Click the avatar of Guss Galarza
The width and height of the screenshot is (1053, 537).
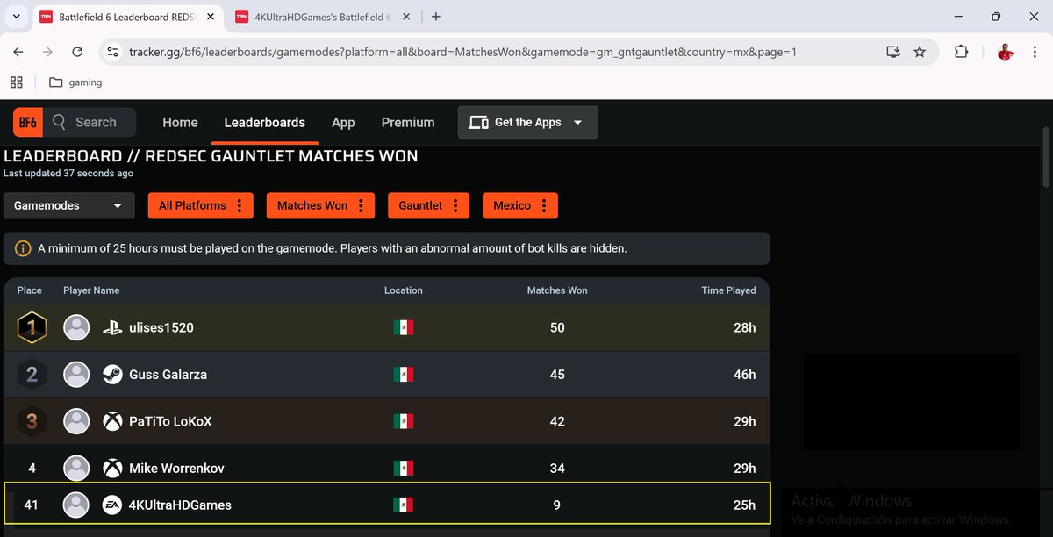pos(77,375)
